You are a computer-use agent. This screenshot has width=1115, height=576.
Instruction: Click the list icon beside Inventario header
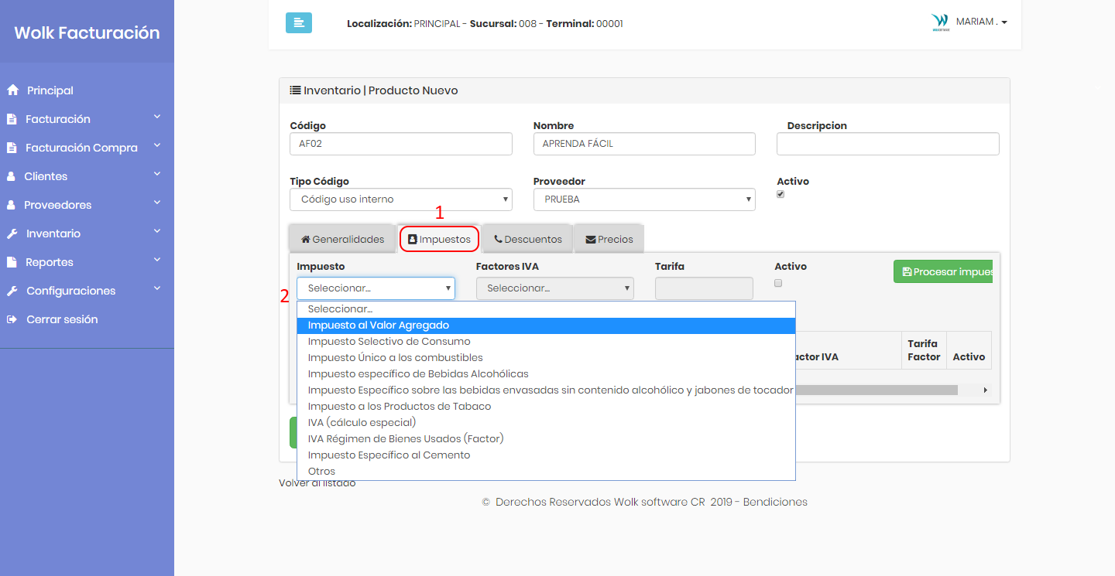[295, 90]
